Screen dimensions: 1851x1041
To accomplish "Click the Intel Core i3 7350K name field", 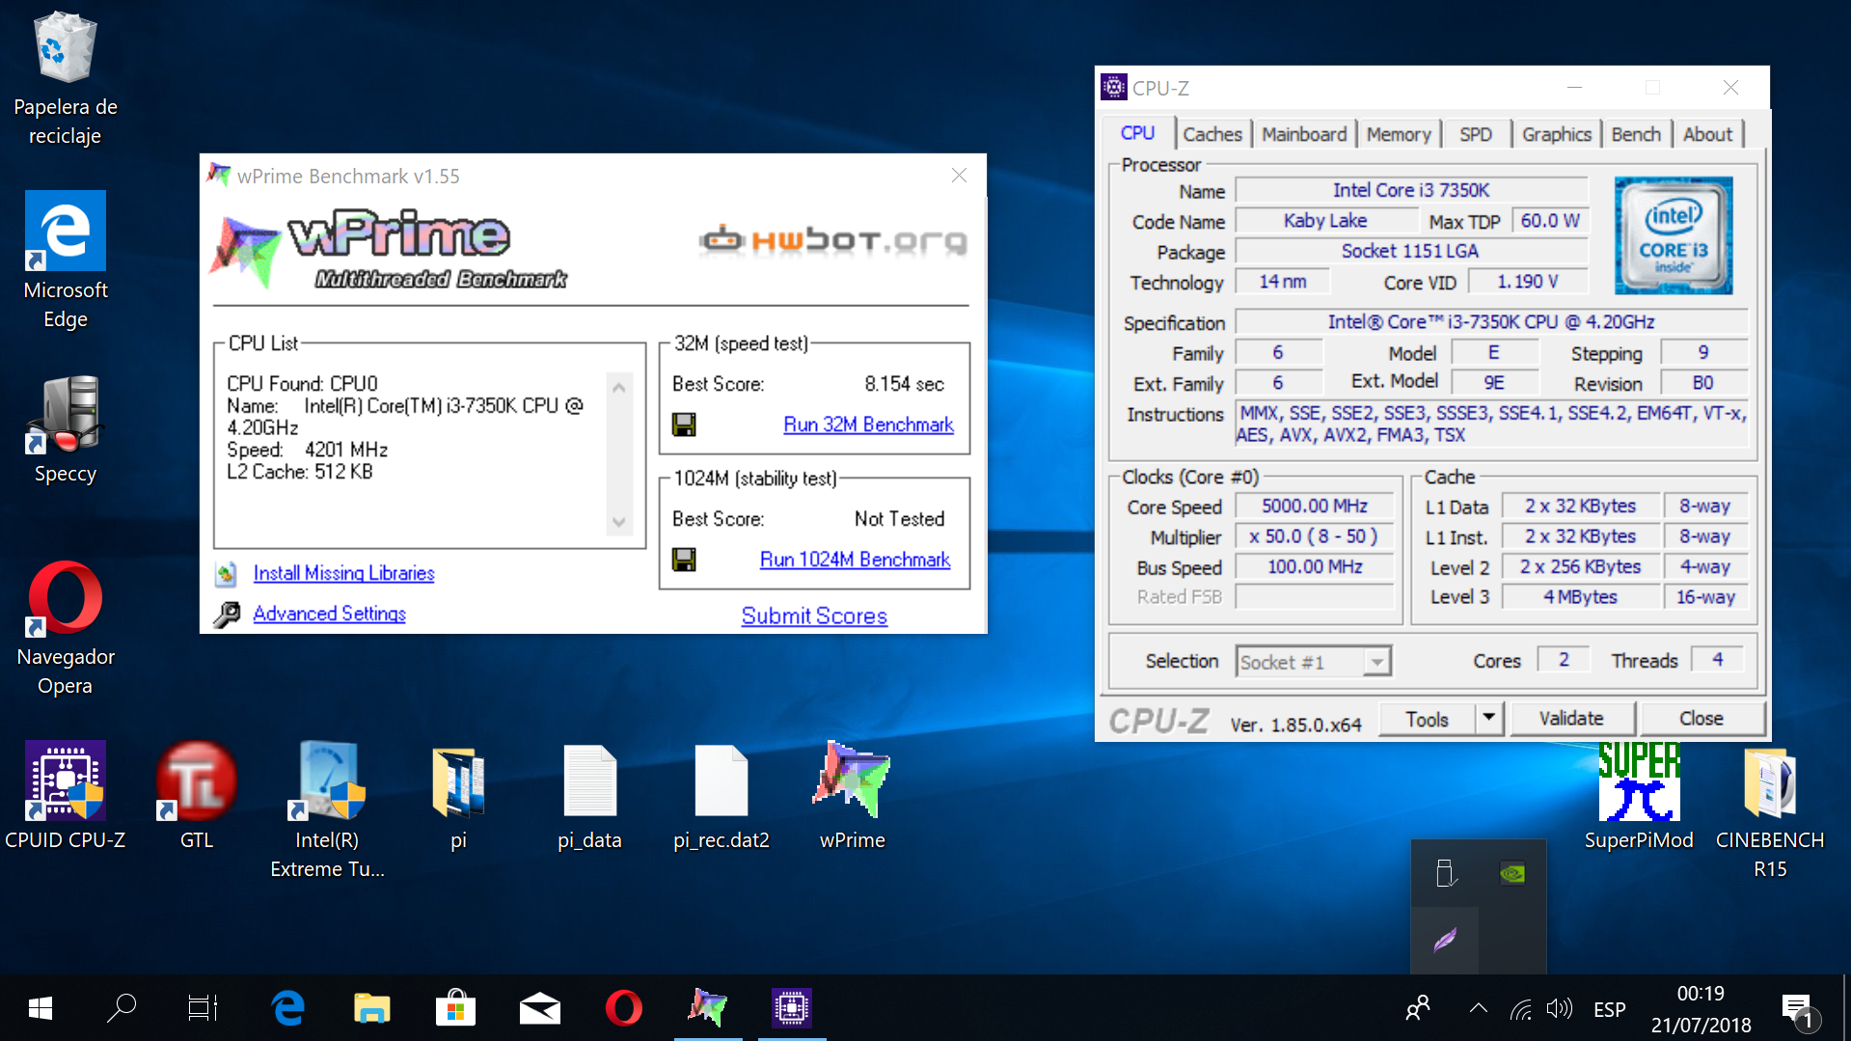I will click(x=1411, y=191).
